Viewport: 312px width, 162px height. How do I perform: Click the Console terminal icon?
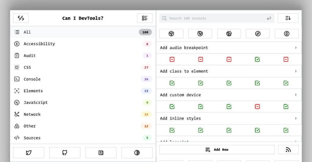(17, 79)
